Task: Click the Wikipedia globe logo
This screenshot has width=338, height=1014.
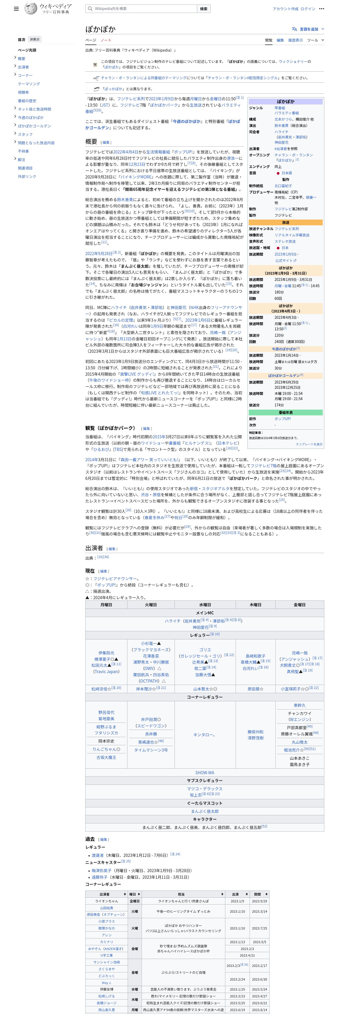Action: (31, 9)
